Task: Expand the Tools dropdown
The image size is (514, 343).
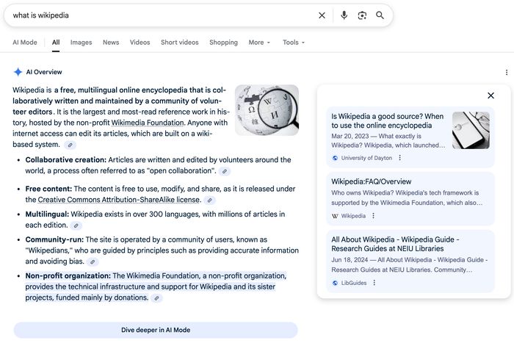Action: pos(294,43)
